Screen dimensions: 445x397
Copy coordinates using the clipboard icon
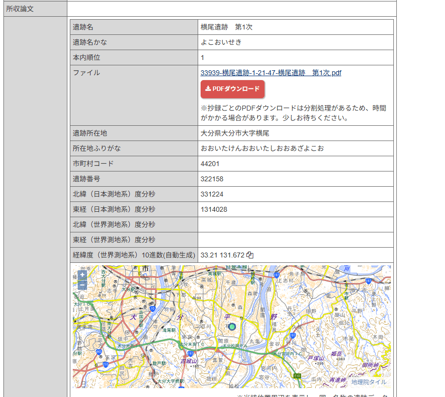coord(250,255)
